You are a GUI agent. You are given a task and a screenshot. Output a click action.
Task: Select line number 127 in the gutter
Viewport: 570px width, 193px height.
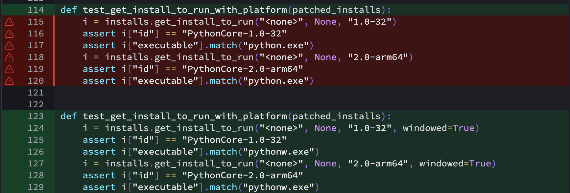(x=36, y=163)
